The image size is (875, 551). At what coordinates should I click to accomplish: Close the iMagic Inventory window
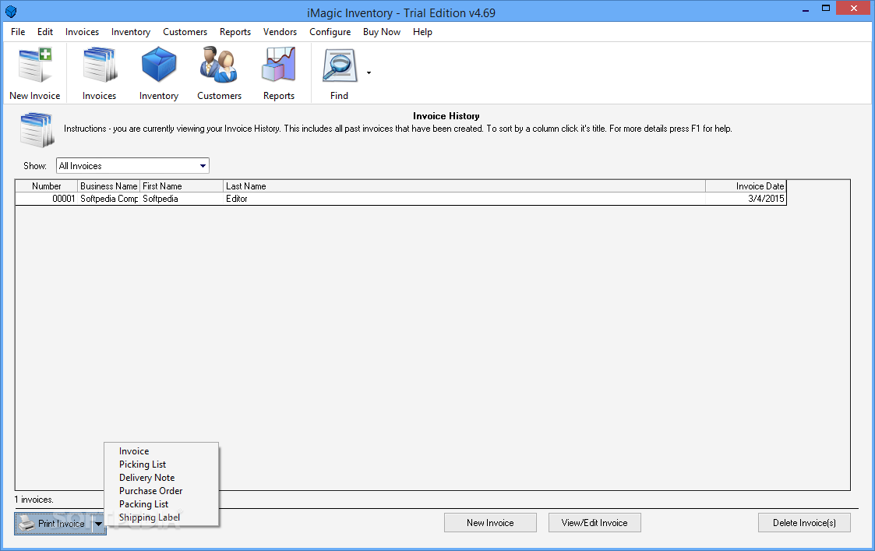pos(854,9)
